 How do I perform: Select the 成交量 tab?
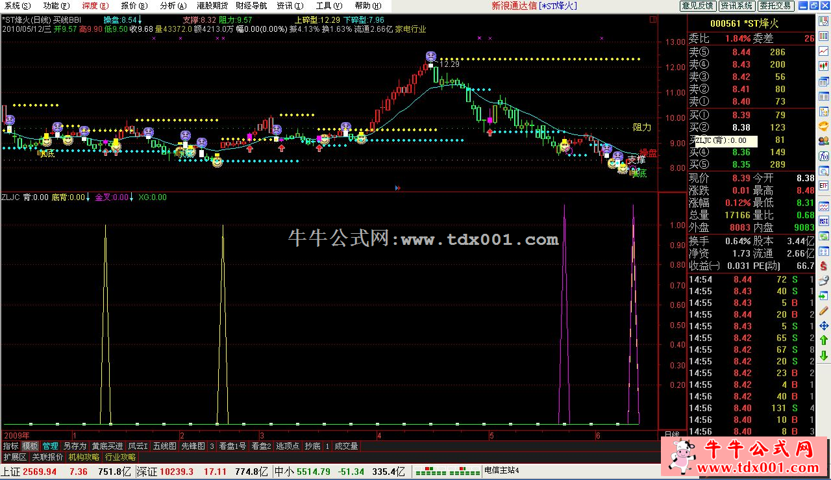346,446
